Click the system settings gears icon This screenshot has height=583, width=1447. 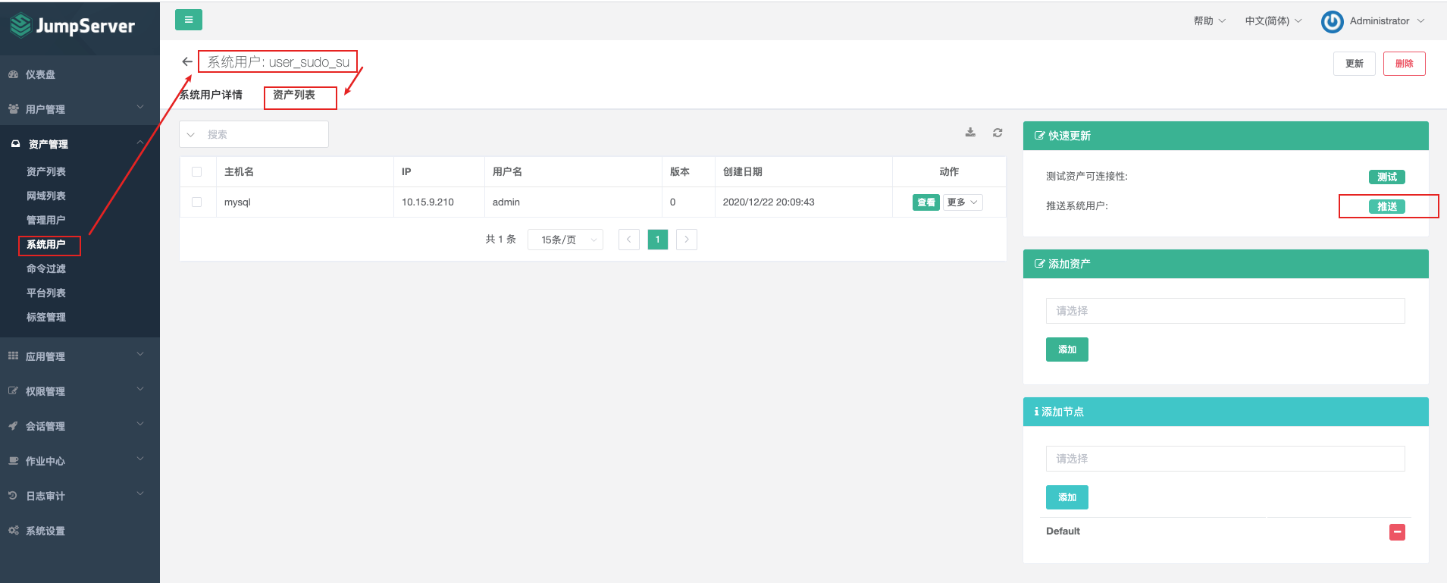[13, 531]
